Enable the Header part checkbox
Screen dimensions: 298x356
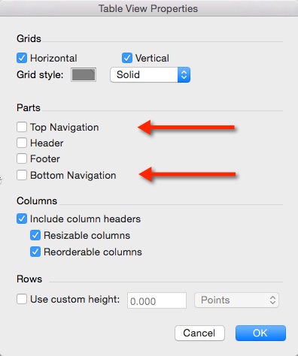pyautogui.click(x=22, y=143)
